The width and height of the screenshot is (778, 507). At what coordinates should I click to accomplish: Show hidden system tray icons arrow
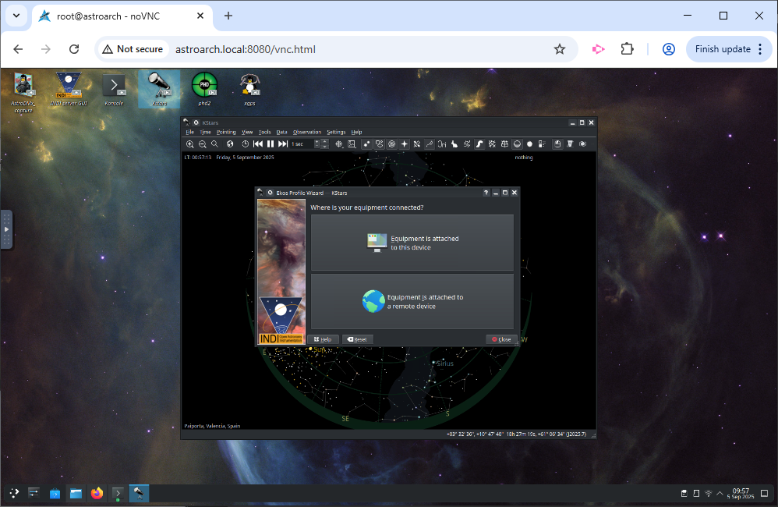click(720, 493)
